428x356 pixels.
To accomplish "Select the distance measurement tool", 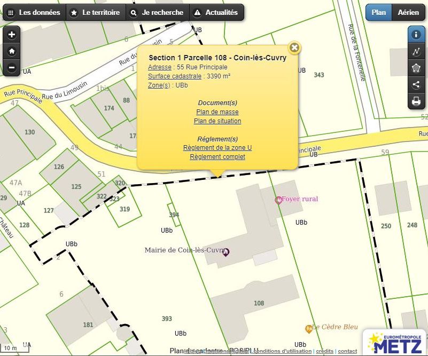I will coord(416,52).
